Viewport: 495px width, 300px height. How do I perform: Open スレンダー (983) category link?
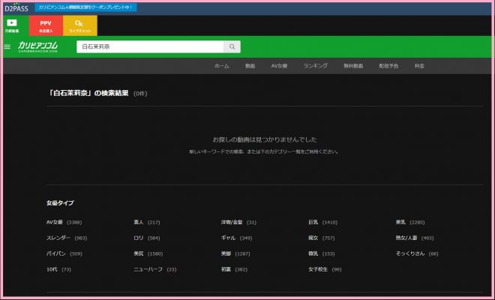67,238
